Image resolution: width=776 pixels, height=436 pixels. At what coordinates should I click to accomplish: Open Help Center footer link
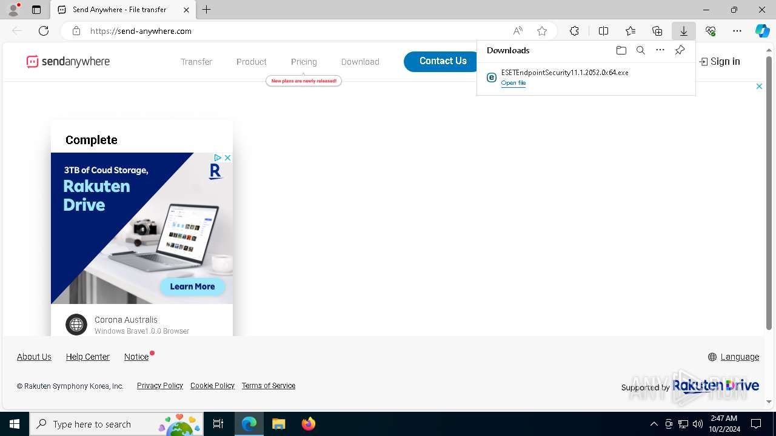click(x=88, y=357)
